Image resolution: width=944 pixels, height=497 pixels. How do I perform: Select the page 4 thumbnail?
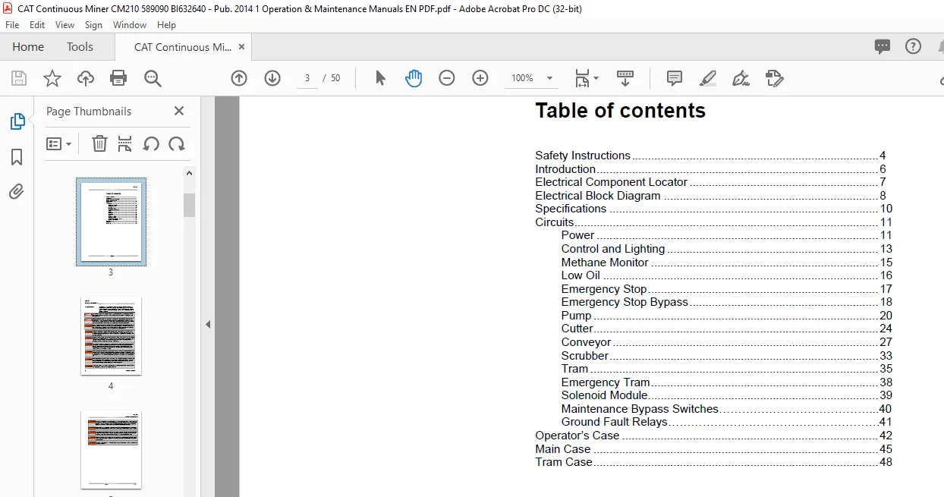tap(111, 335)
